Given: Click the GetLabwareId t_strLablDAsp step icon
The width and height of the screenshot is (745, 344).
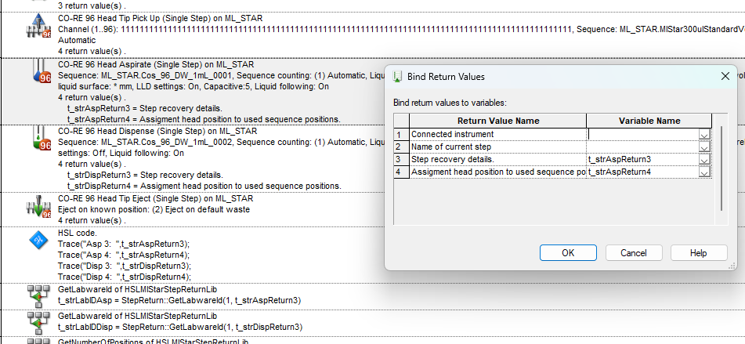Looking at the screenshot, I should point(38,296).
